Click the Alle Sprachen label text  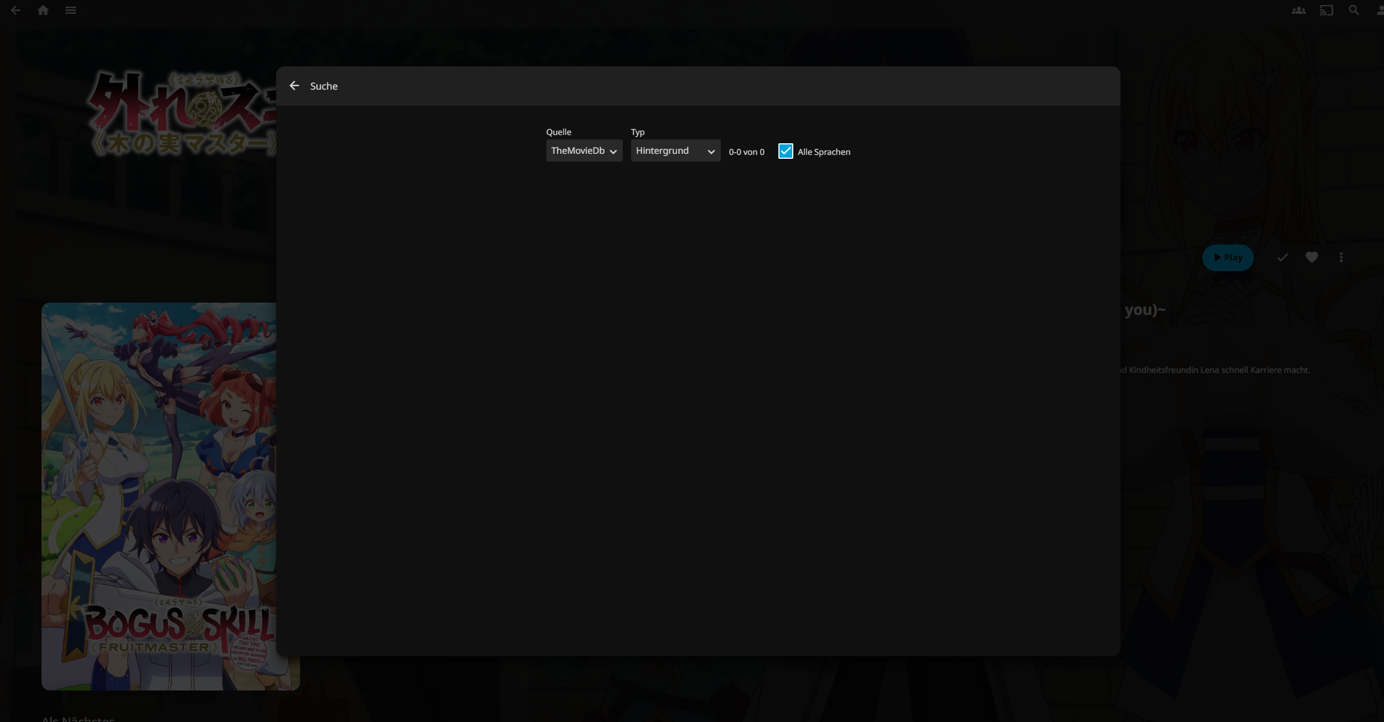823,152
